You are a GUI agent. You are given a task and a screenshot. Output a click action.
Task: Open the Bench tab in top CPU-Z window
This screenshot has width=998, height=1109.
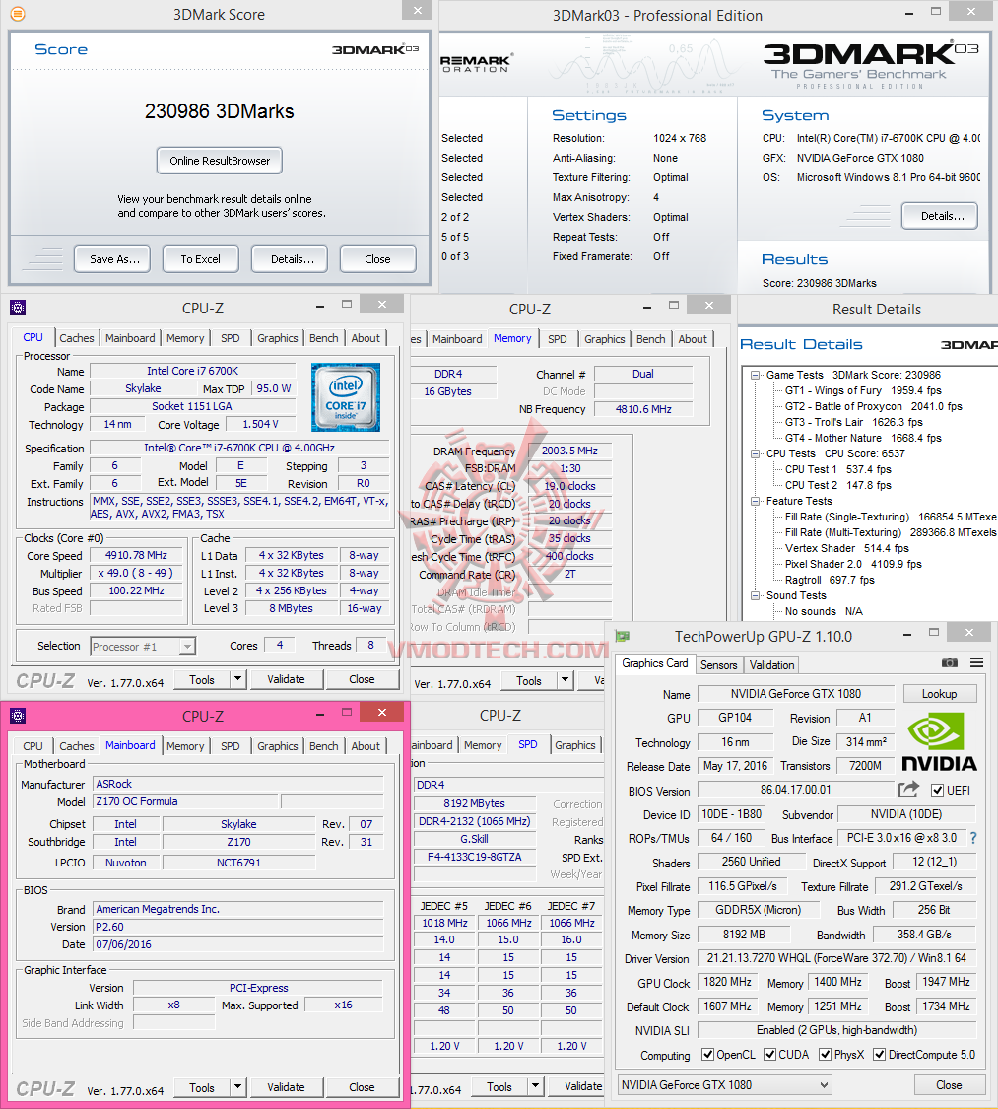click(x=324, y=338)
